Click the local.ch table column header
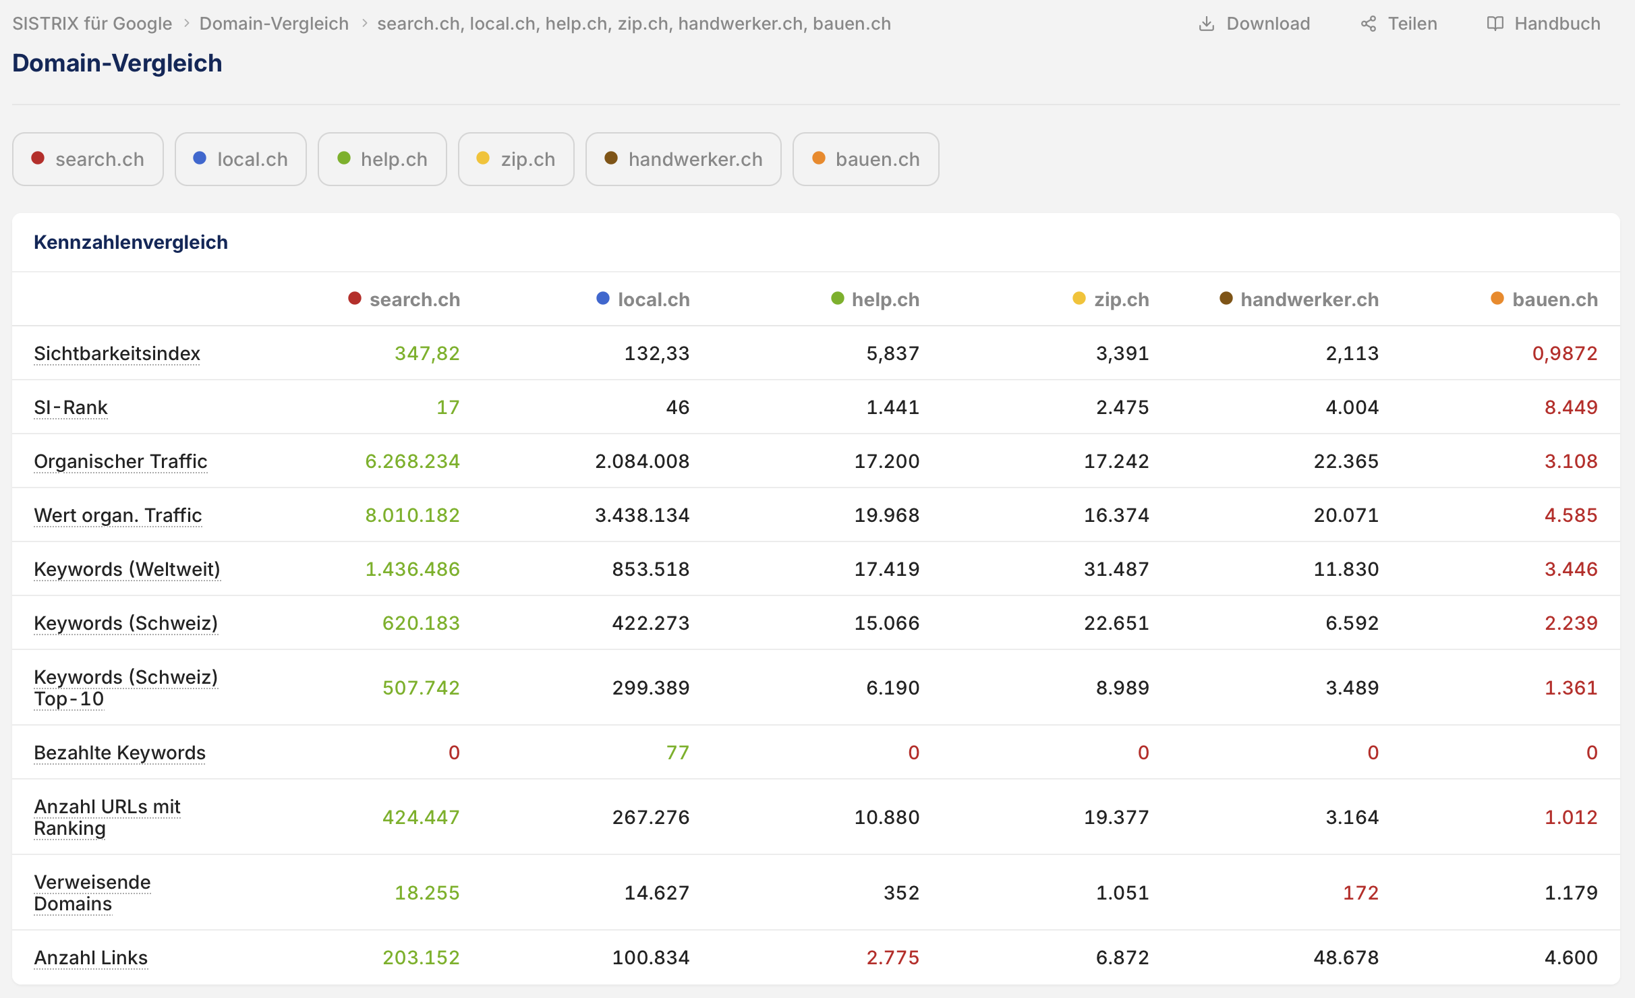This screenshot has width=1635, height=998. (643, 299)
